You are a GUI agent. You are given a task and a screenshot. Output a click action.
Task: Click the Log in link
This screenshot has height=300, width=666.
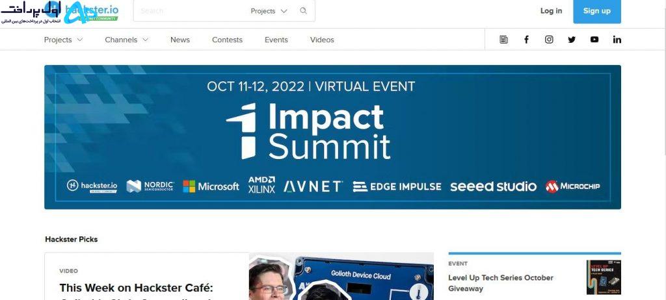(x=551, y=11)
